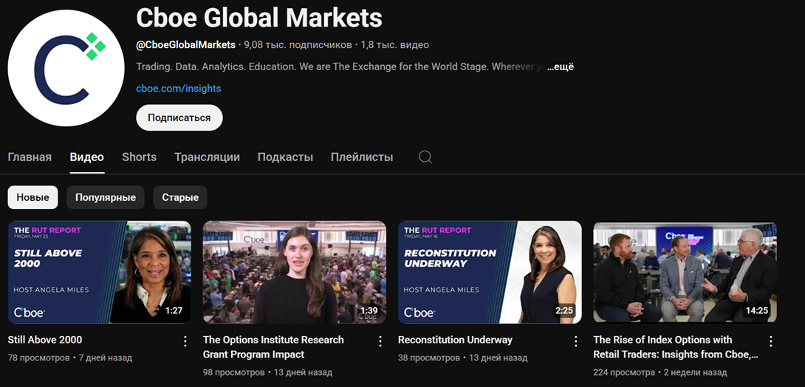805x387 pixels.
Task: Click the 9,08 тыс. подписчиков text
Action: pos(298,44)
